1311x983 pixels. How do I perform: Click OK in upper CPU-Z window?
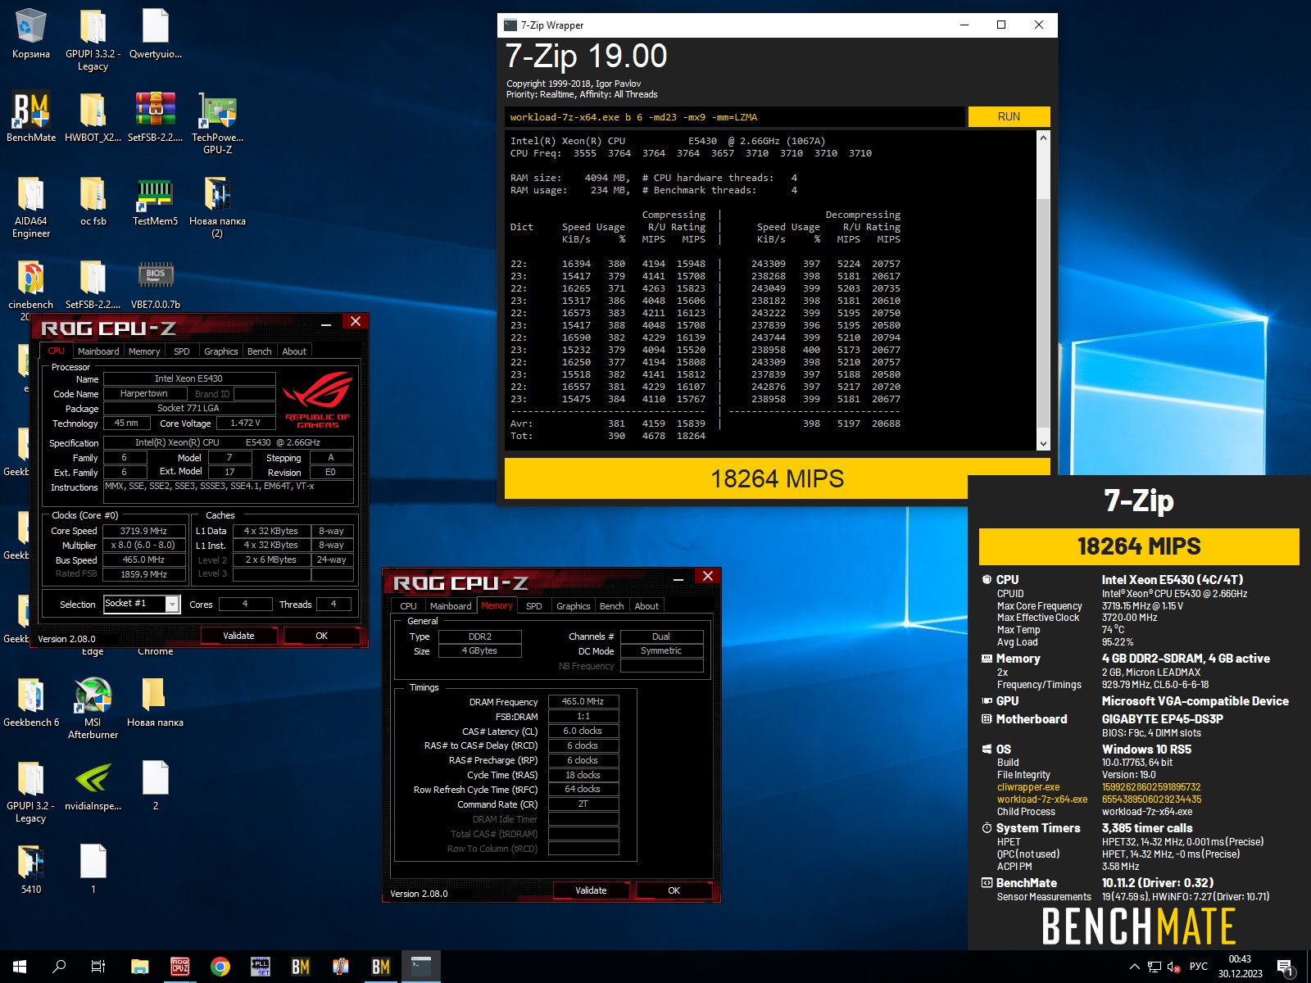[x=321, y=636]
